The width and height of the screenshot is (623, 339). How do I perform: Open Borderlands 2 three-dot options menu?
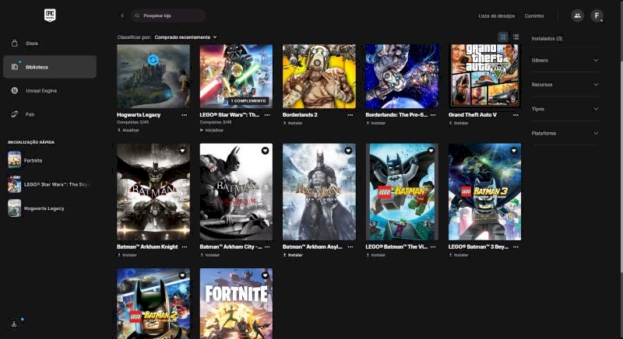(350, 114)
